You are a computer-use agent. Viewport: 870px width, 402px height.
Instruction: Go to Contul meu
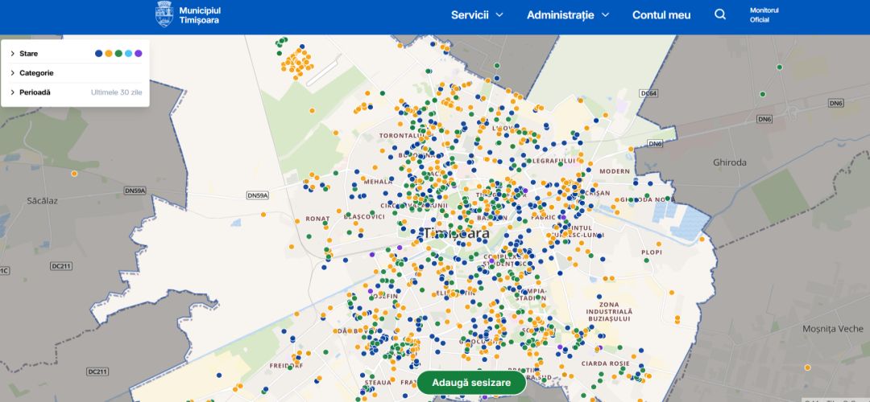coord(661,14)
